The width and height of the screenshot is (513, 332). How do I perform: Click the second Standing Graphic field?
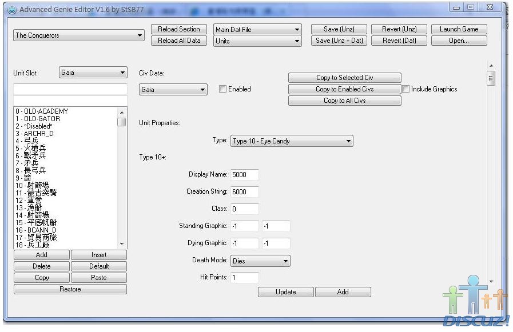pos(276,226)
